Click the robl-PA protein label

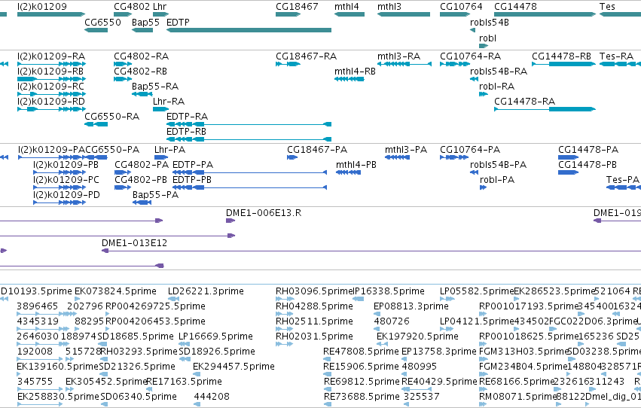tap(496, 180)
